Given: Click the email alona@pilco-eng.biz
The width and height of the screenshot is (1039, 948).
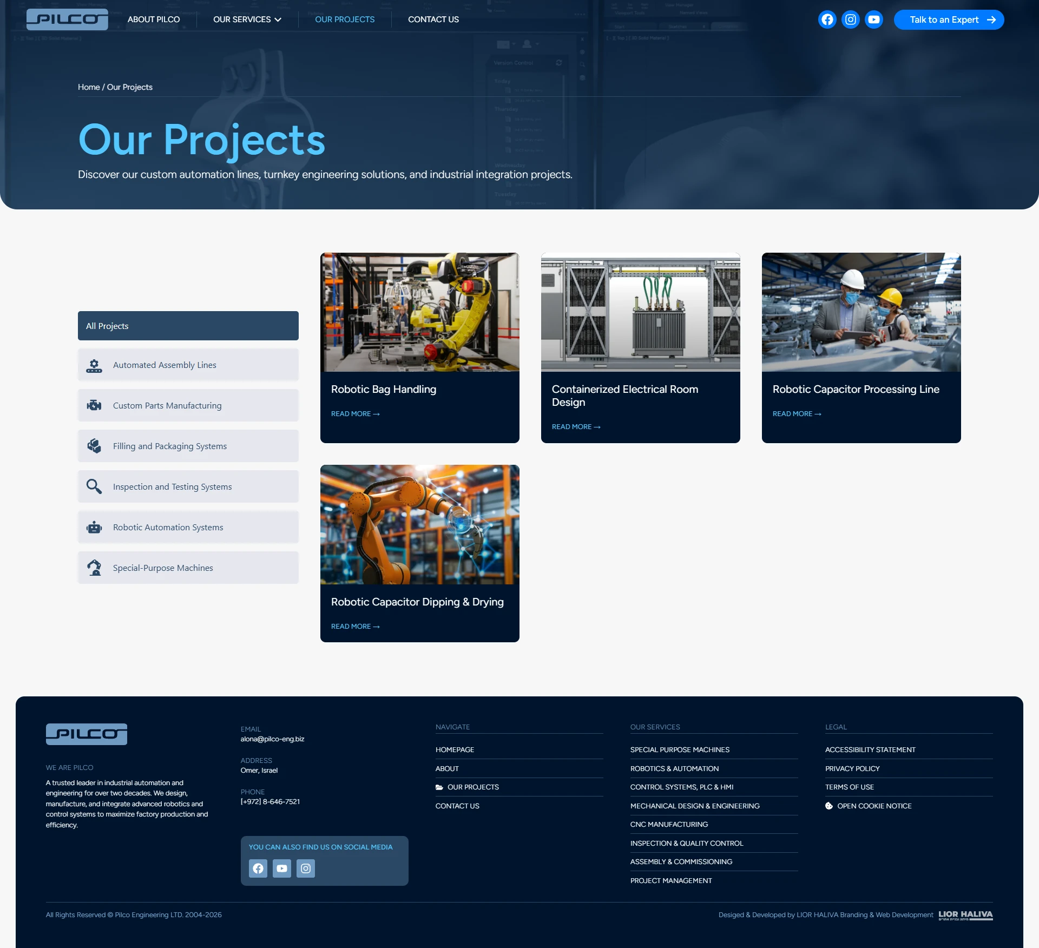Looking at the screenshot, I should [x=272, y=739].
